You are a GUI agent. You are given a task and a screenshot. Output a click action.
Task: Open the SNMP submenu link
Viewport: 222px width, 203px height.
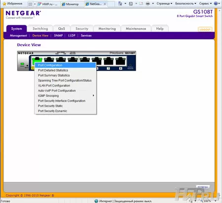coord(58,36)
